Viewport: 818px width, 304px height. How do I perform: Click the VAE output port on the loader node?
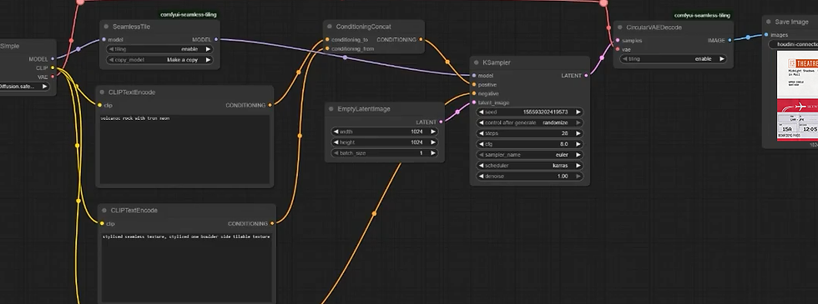click(x=53, y=77)
